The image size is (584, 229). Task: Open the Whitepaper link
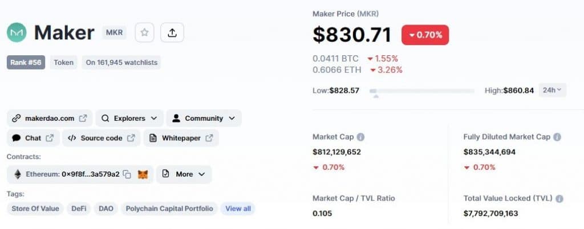click(x=181, y=138)
